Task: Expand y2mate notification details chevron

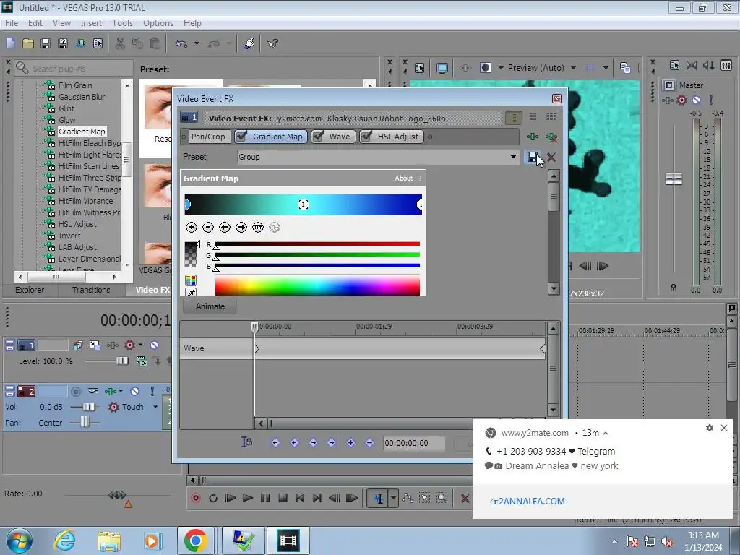Action: click(606, 434)
